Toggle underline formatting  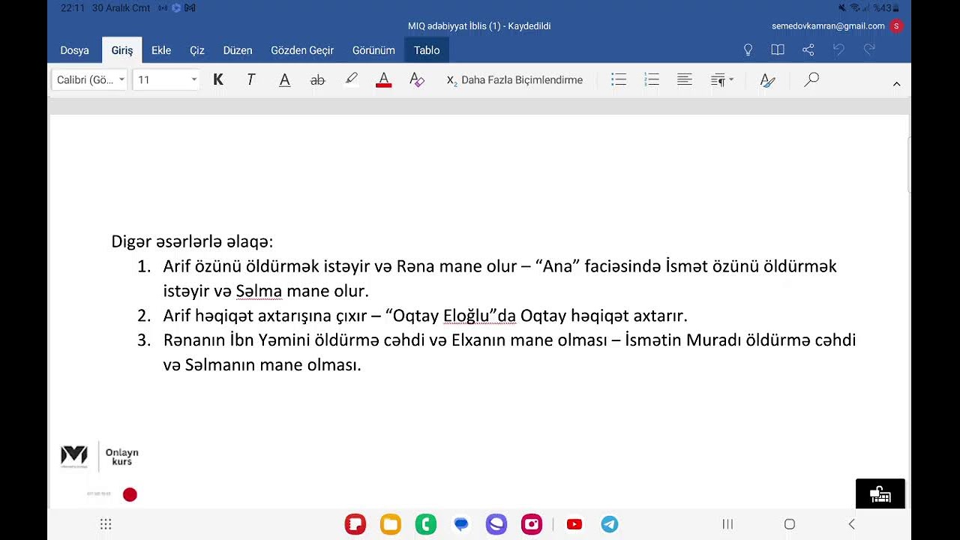[x=284, y=79]
